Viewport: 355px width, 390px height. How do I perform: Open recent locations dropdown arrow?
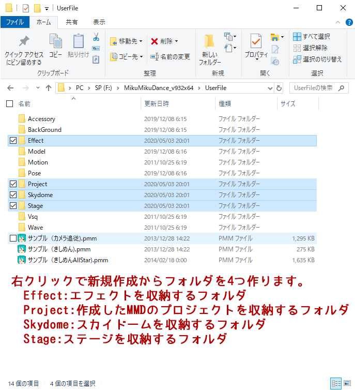click(38, 88)
